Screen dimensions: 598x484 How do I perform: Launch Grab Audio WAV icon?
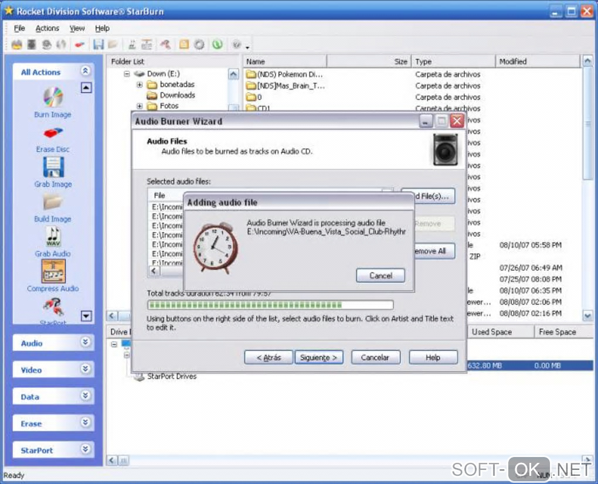pos(53,237)
